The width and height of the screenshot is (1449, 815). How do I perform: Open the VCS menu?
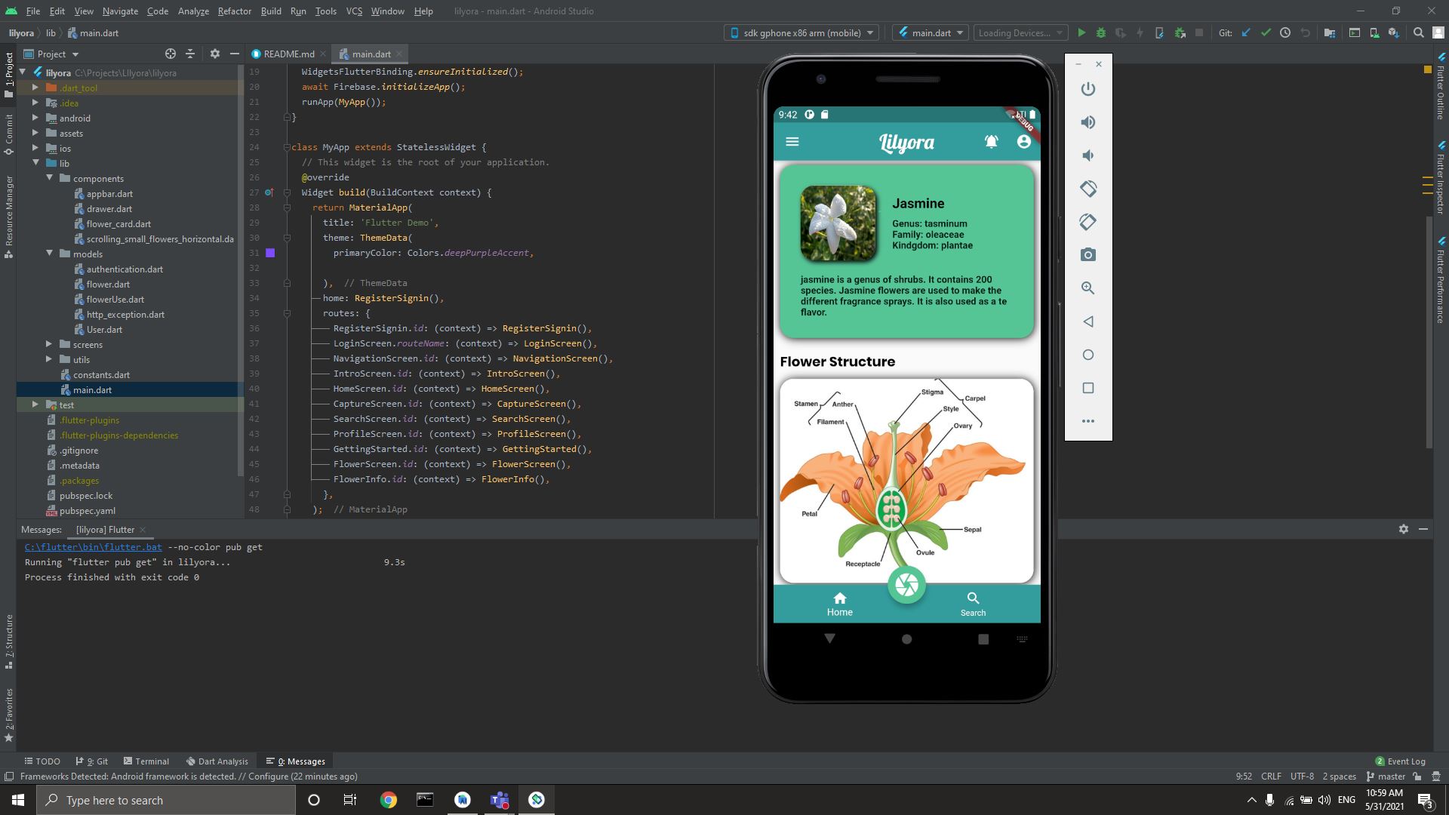coord(354,11)
